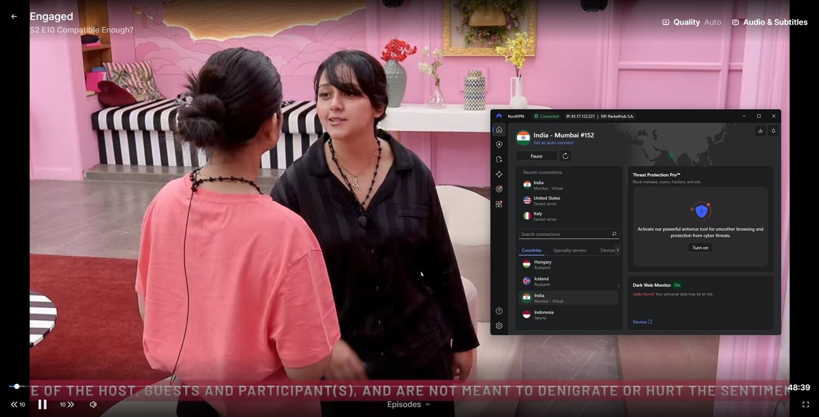Open NordVPN settings gear
This screenshot has height=417, width=819.
pos(498,325)
